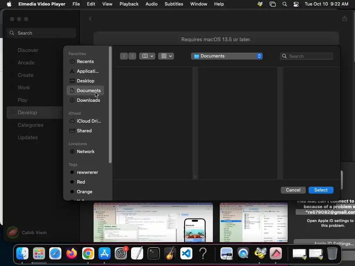
Task: Open Calub Viem account profile
Action: [27, 232]
